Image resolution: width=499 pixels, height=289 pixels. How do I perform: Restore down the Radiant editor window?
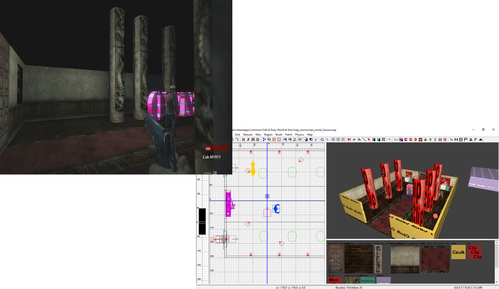483,129
